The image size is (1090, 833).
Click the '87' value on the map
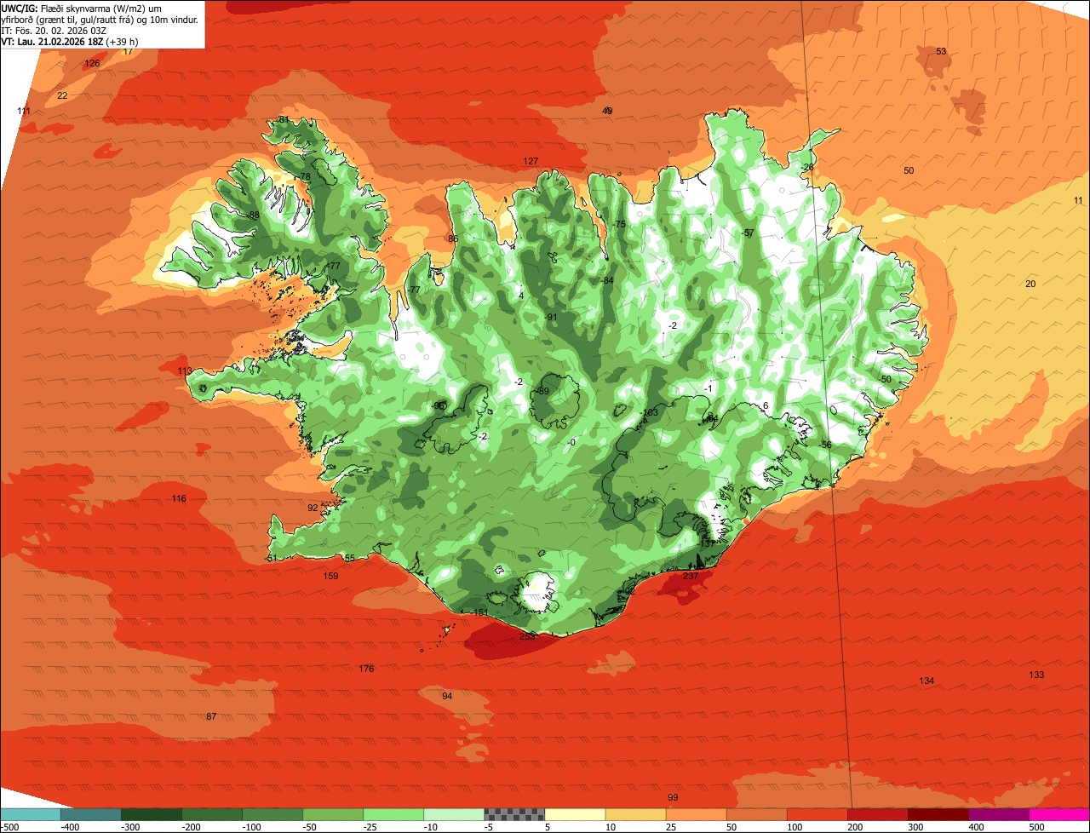point(211,717)
